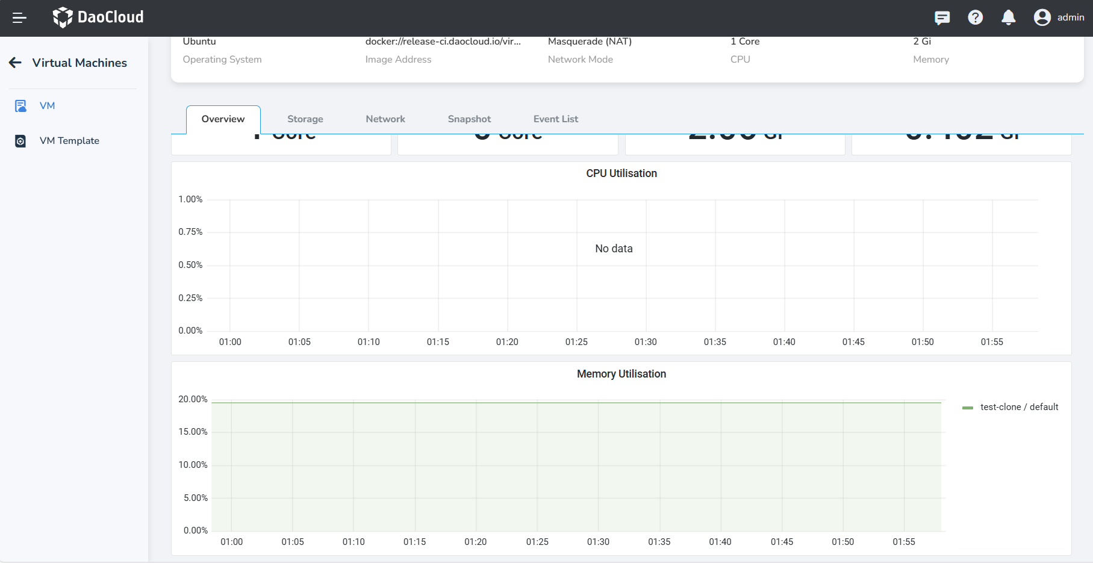Switch to the Network tab
The height and width of the screenshot is (563, 1093).
pyautogui.click(x=385, y=119)
